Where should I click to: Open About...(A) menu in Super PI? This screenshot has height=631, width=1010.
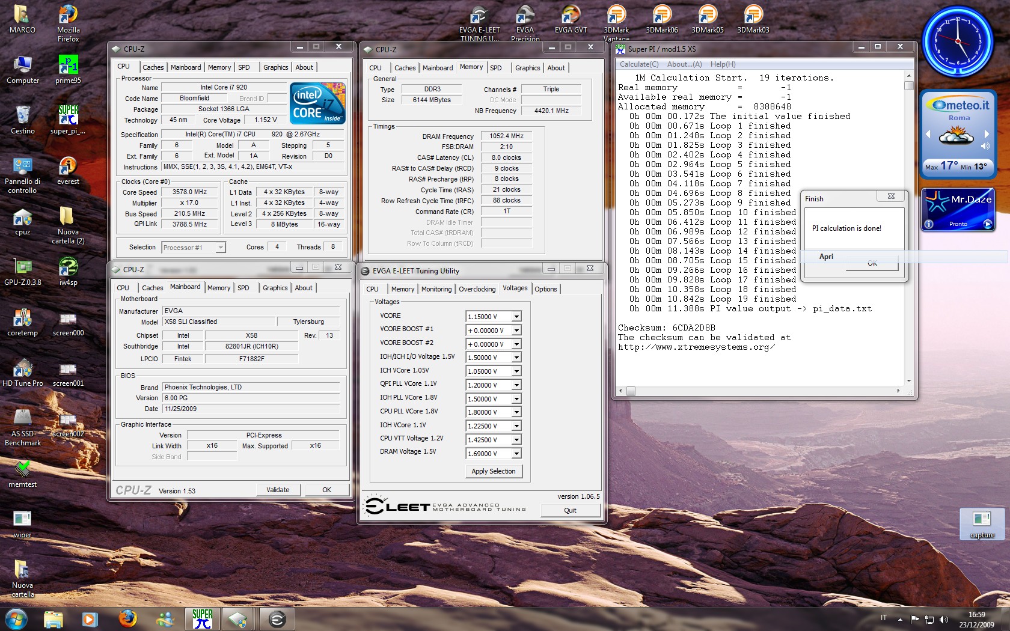(x=684, y=64)
